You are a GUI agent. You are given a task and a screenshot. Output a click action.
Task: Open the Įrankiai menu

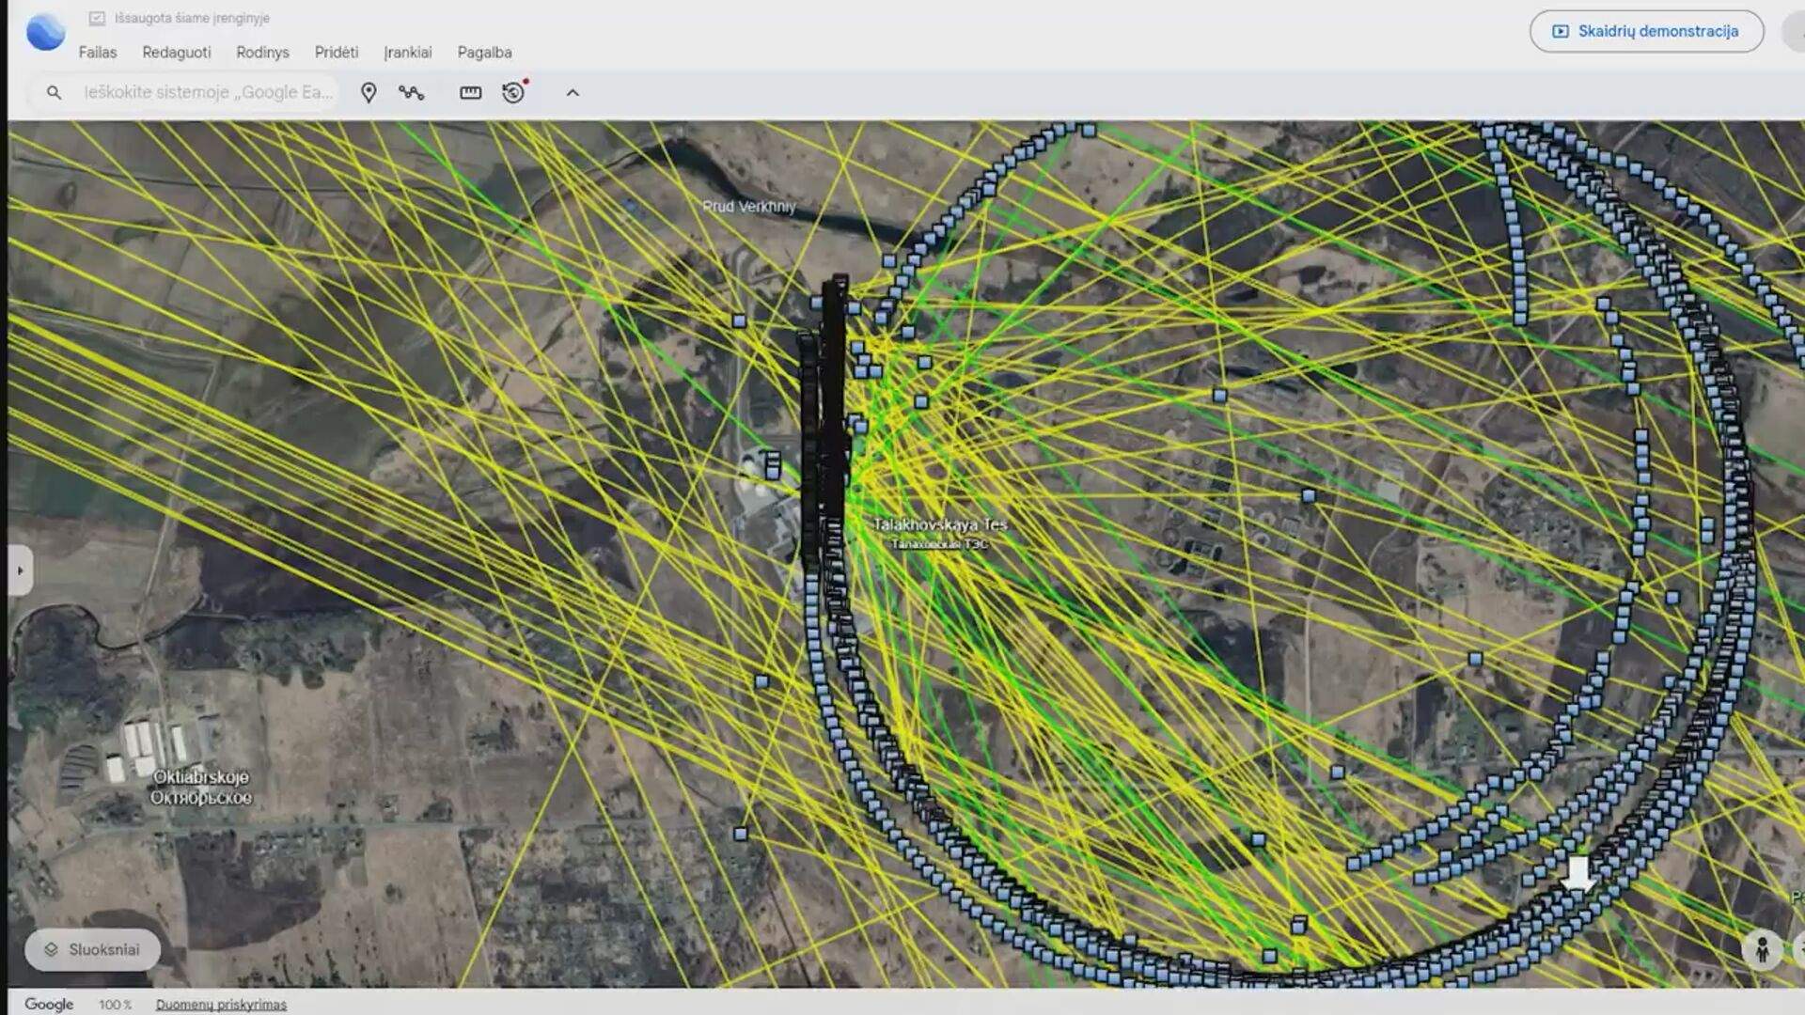click(x=408, y=53)
